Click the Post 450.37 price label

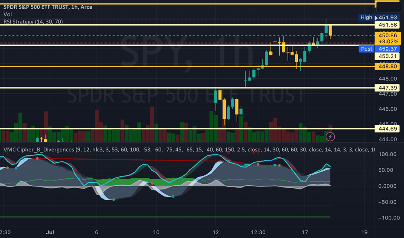[379, 49]
